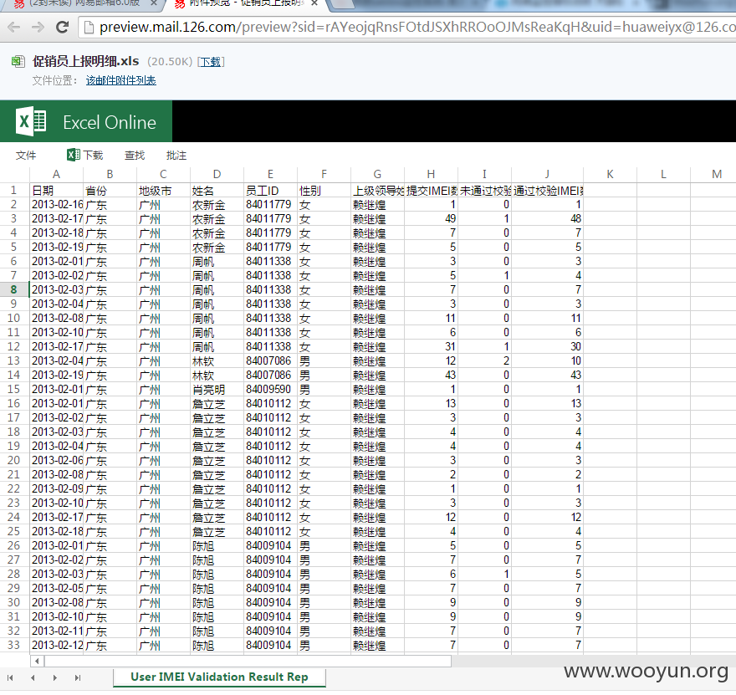The image size is (736, 695).
Task: Click the horizontal scrollbar left arrow
Action: point(37,662)
